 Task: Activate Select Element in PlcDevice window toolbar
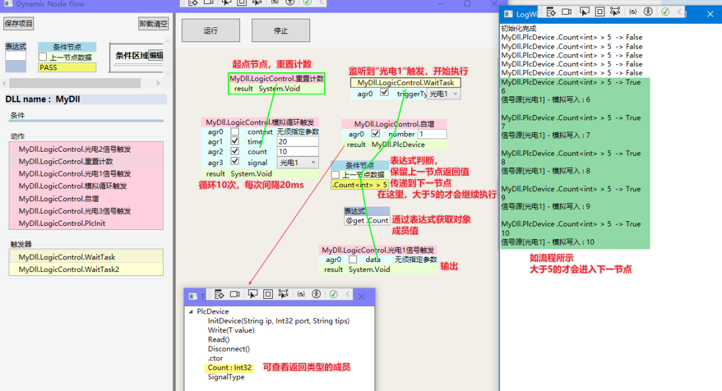coord(252,294)
